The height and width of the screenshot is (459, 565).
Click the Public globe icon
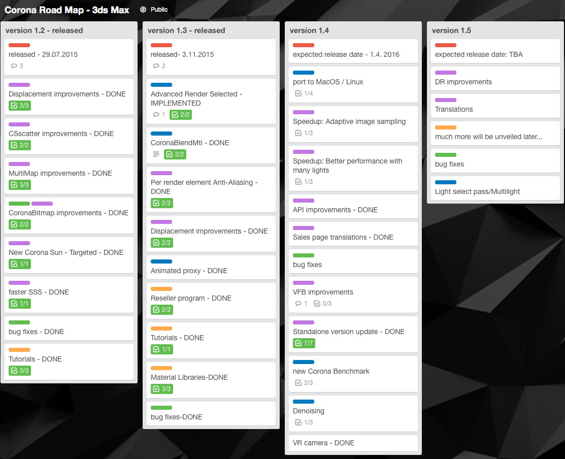tap(143, 10)
